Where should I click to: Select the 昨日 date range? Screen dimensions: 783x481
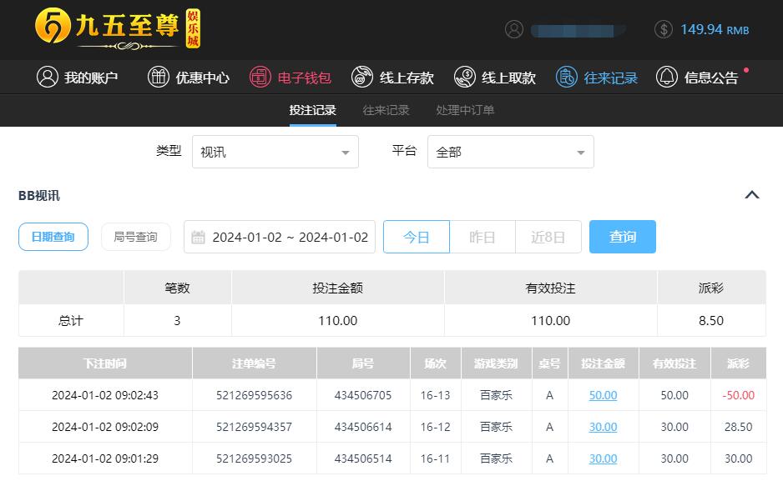tap(482, 237)
